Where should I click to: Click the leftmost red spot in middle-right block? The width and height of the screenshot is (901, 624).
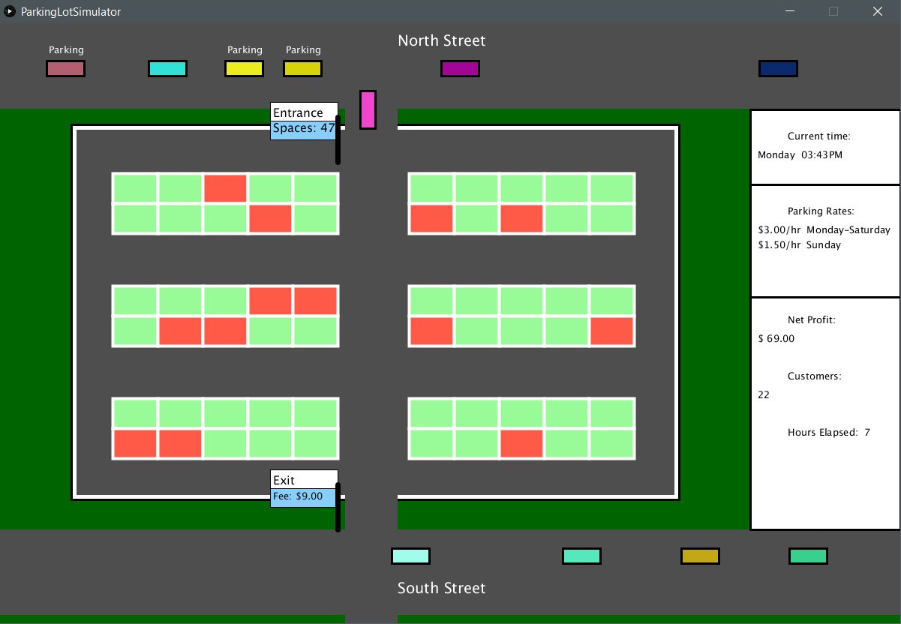click(431, 331)
